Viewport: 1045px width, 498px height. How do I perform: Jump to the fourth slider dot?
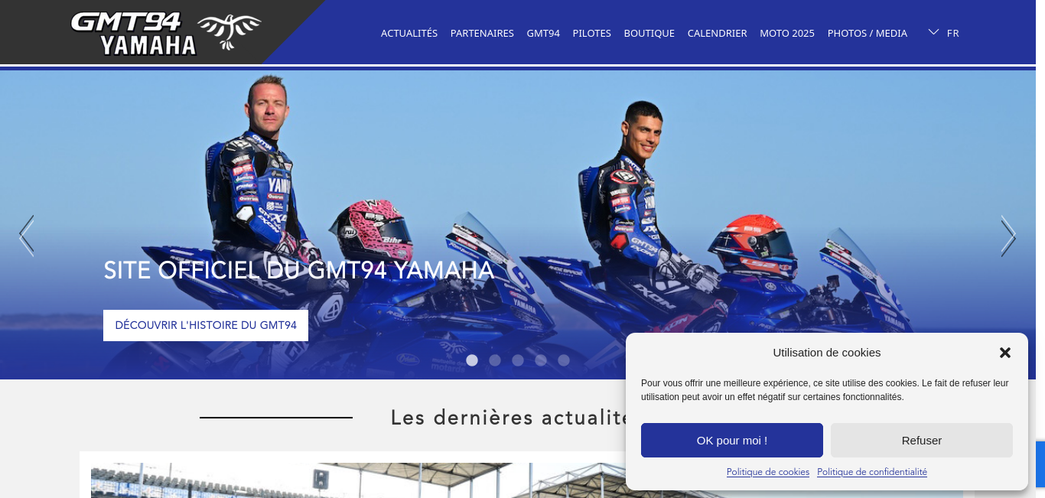[541, 360]
